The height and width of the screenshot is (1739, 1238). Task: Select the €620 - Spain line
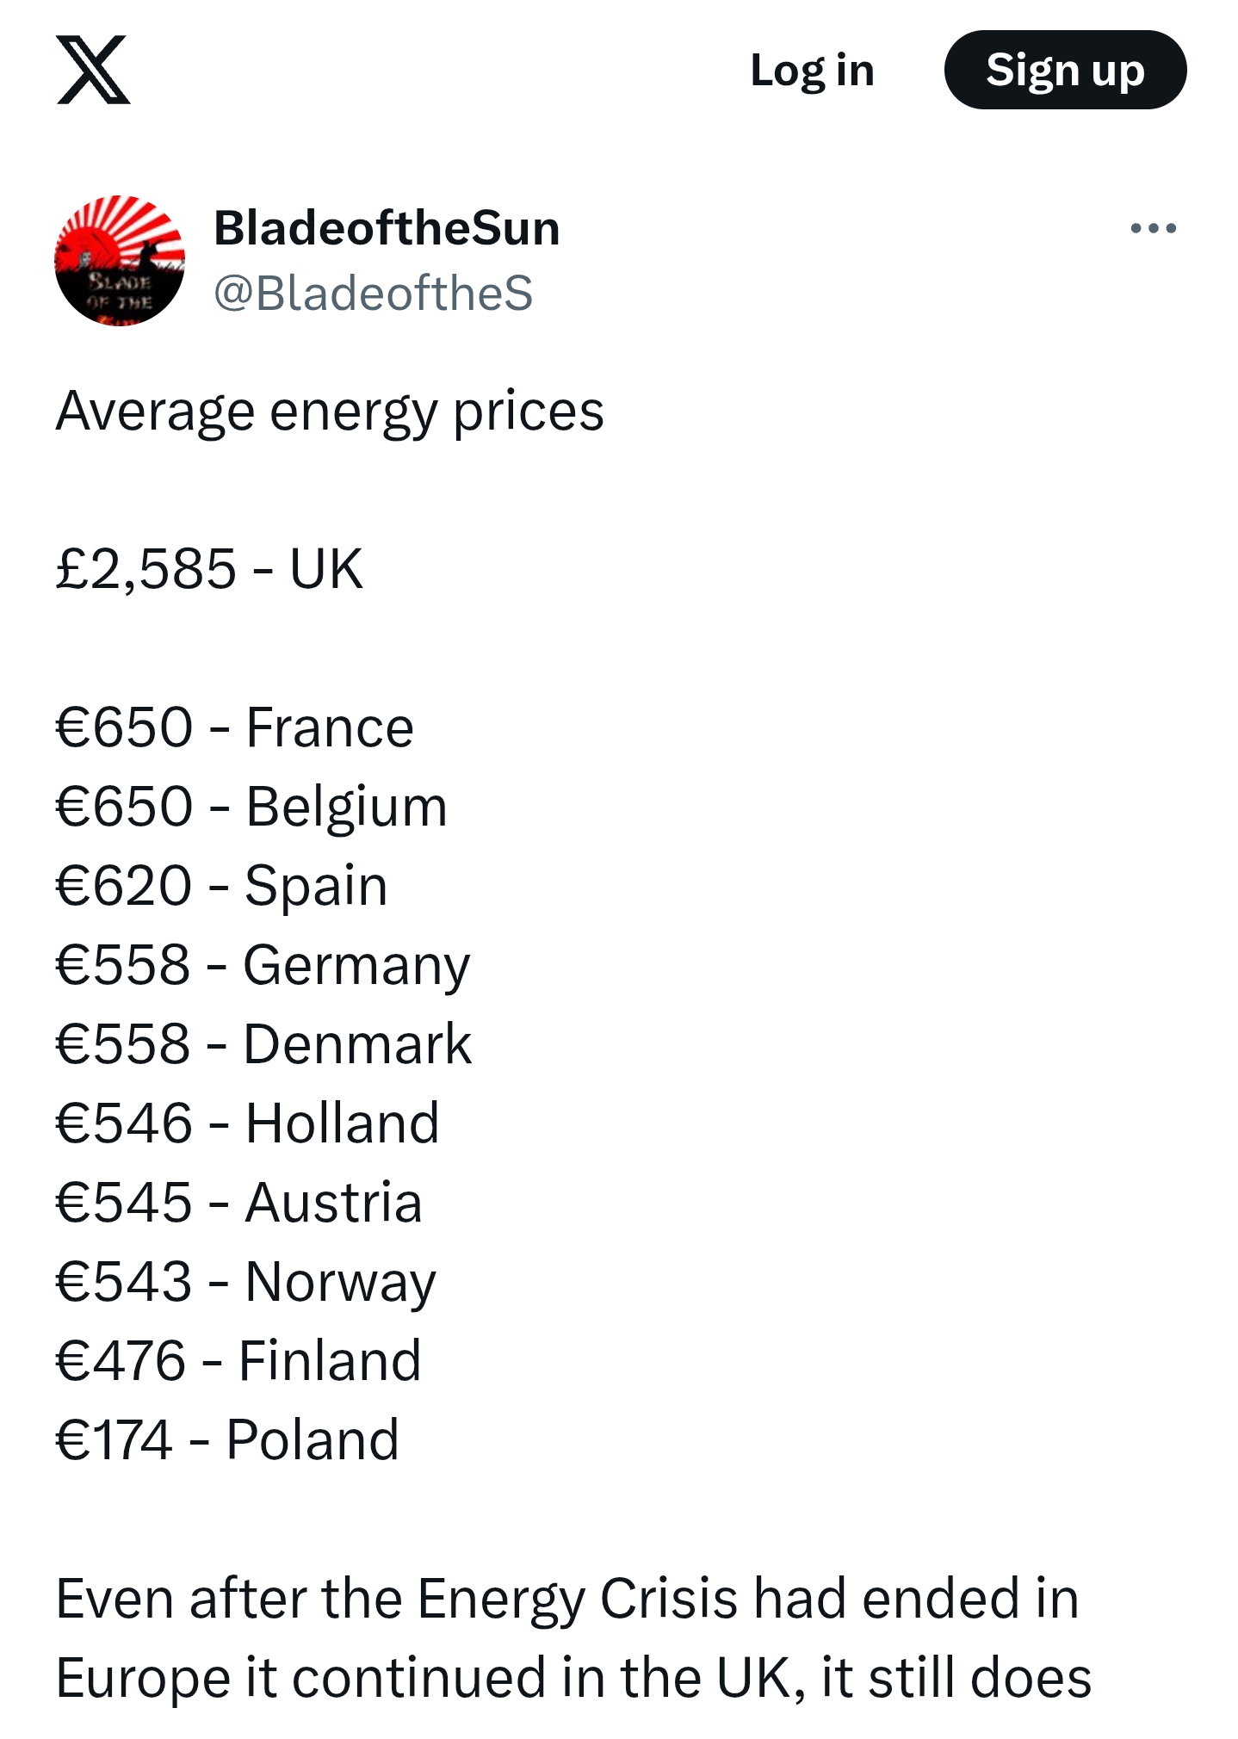pos(221,886)
